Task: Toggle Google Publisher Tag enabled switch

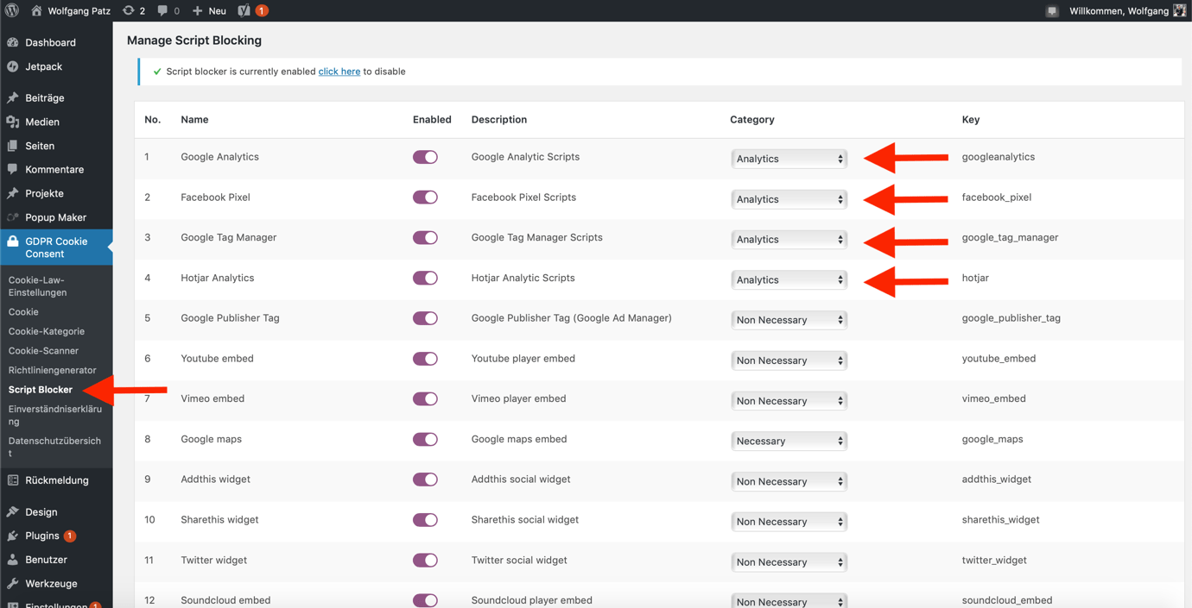Action: coord(425,318)
